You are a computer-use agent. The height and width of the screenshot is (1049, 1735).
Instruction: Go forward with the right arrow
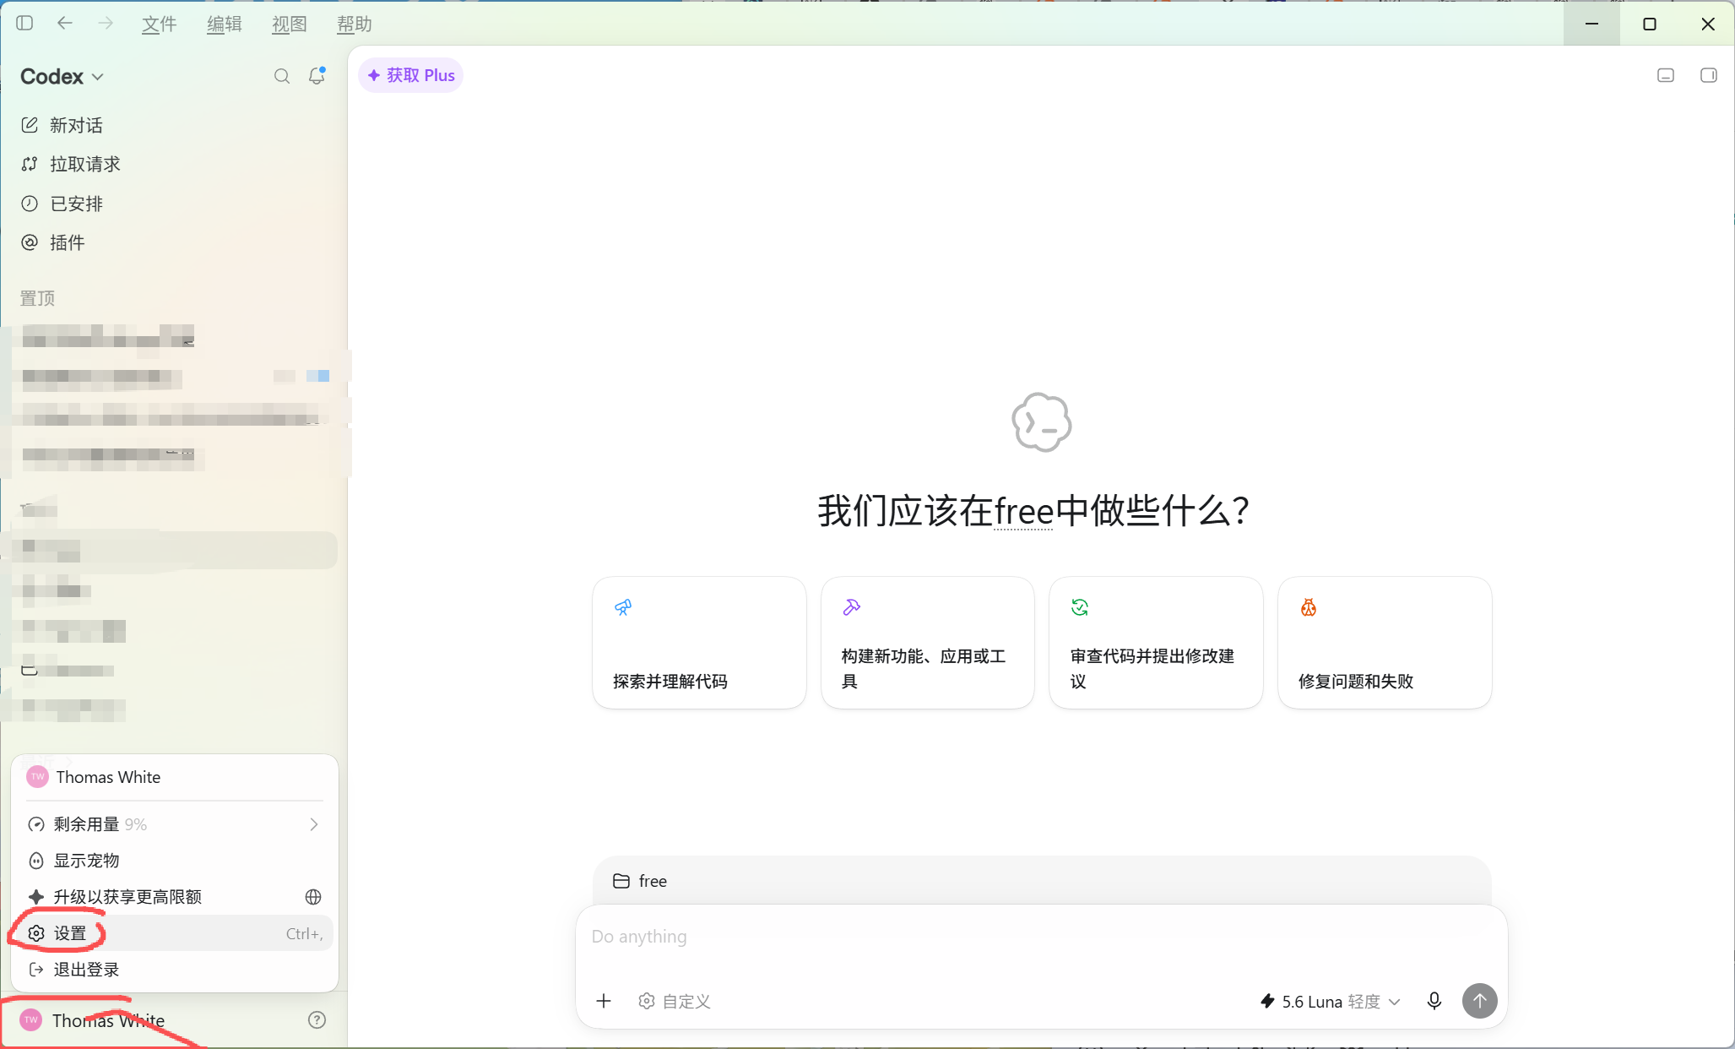(x=106, y=24)
